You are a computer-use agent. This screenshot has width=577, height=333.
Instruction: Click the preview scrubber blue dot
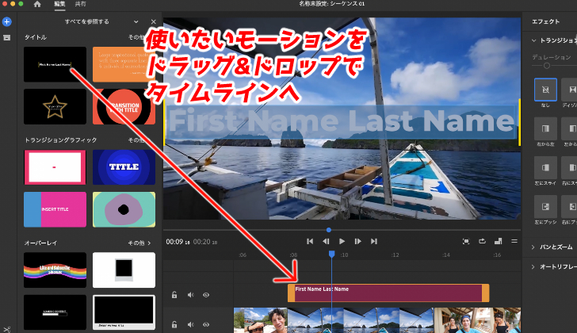[x=329, y=230]
